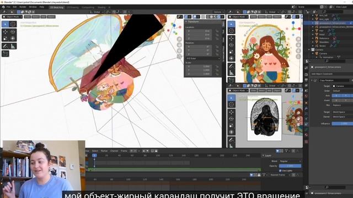Open the Window menu
The height and width of the screenshot is (198, 353).
[33, 7]
